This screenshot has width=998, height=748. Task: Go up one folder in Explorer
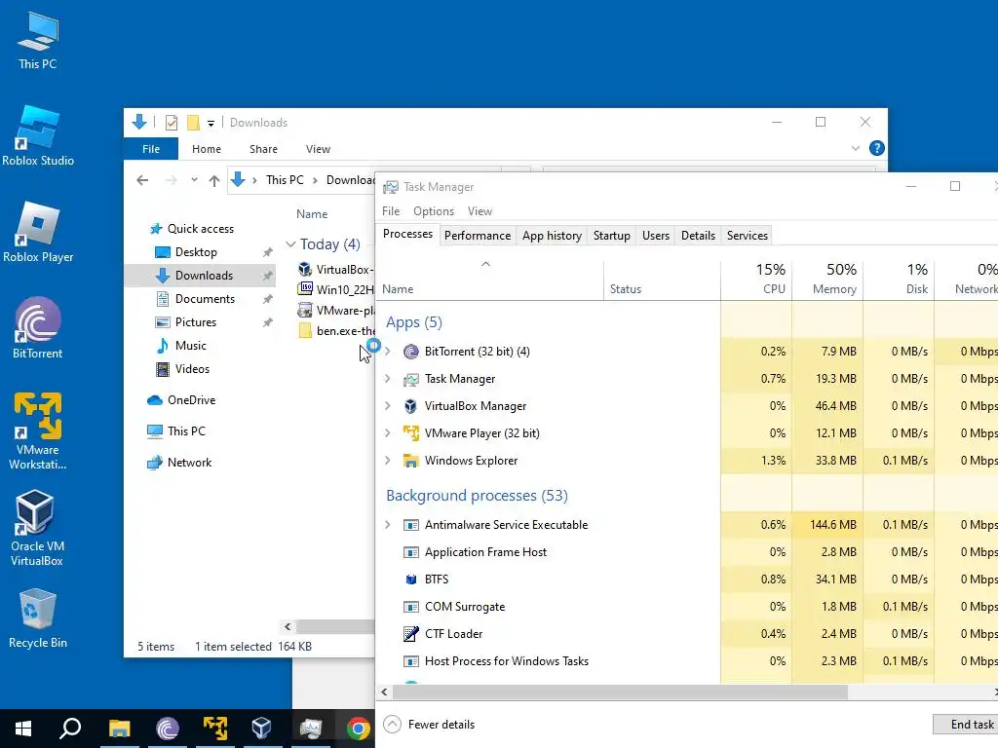(x=214, y=180)
